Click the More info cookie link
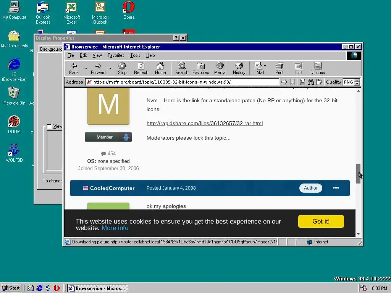391x293 pixels. point(115,228)
